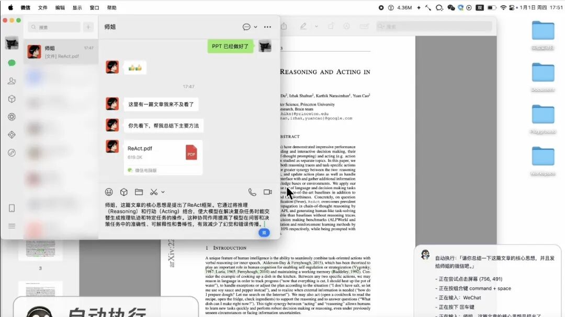Select the 师姐 conversation in chat list

[x=61, y=52]
